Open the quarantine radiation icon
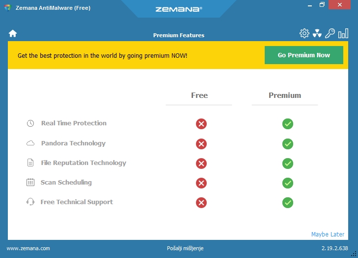The width and height of the screenshot is (358, 258). click(317, 33)
